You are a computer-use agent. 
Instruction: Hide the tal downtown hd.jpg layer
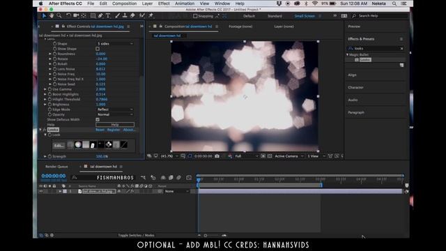(x=41, y=191)
